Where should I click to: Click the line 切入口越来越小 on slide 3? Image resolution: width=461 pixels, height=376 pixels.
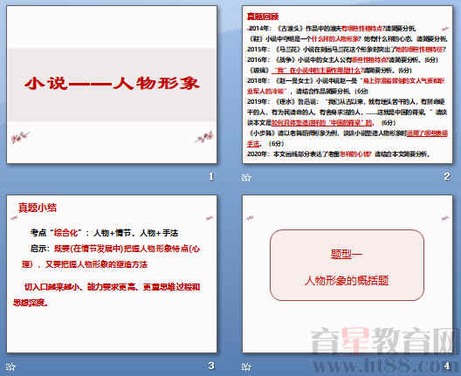113,287
